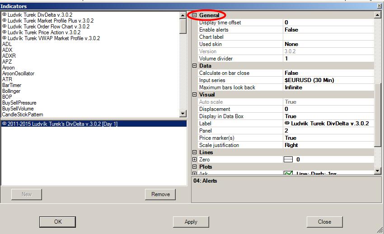Change the Used skin None value

pyautogui.click(x=328, y=44)
